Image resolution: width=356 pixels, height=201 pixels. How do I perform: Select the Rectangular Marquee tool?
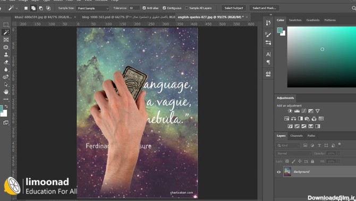click(x=6, y=24)
